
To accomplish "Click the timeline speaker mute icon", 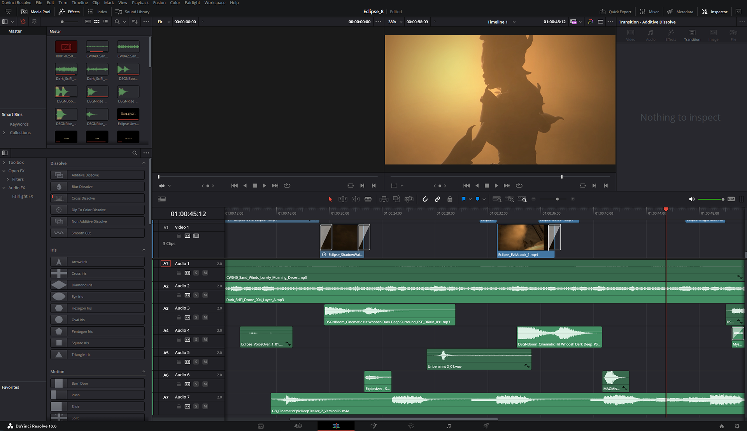I will tap(692, 199).
